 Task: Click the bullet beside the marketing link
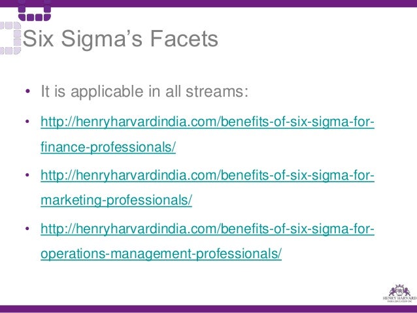(27, 175)
